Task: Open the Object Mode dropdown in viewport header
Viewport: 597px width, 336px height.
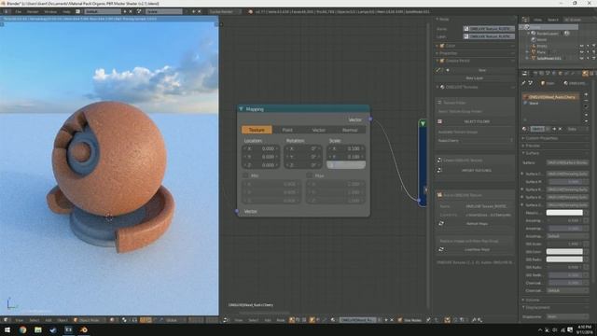Action: click(90, 320)
